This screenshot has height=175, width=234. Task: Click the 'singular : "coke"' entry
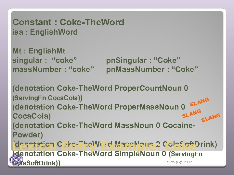pyautogui.click(x=45, y=60)
